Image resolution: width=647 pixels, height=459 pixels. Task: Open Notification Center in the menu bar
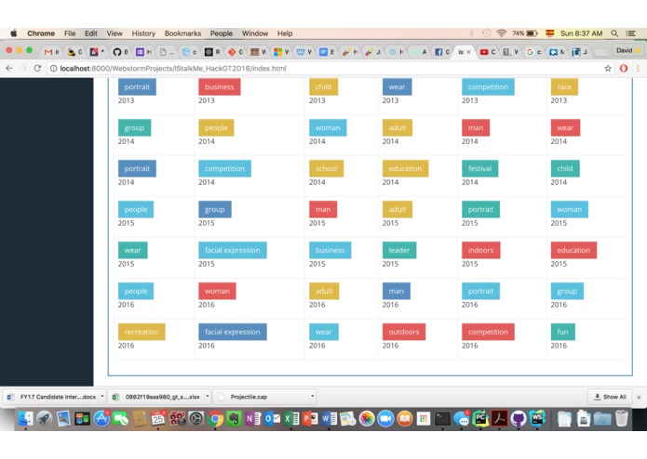tap(631, 33)
